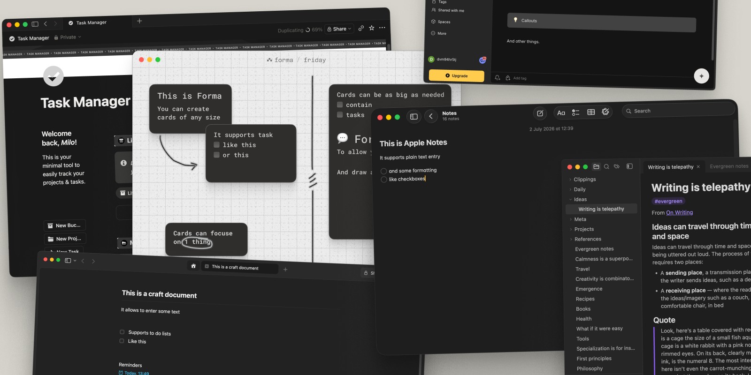Check the 'contain' task in Forma card
The width and height of the screenshot is (751, 375).
click(x=340, y=105)
